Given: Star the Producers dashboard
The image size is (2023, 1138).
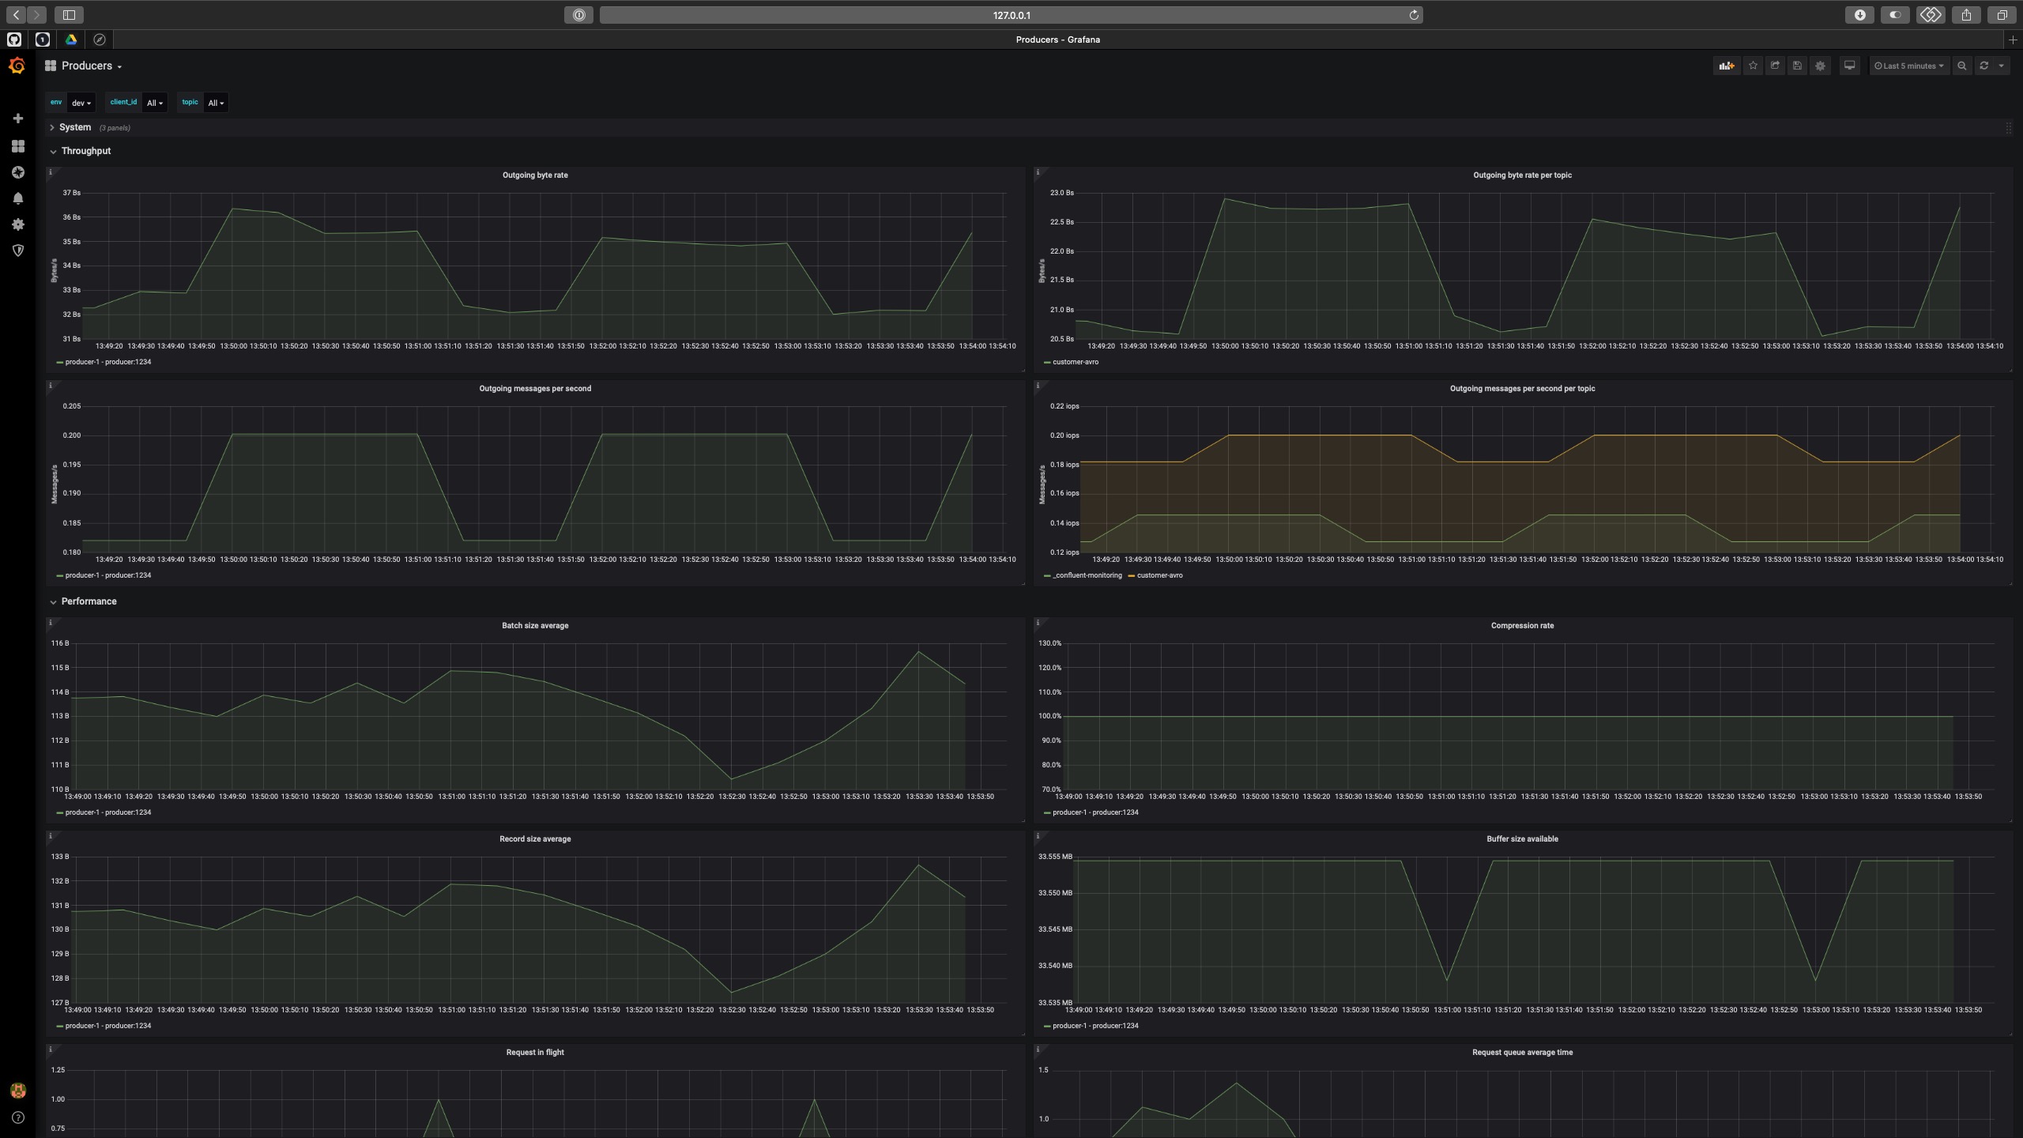Looking at the screenshot, I should [1753, 66].
